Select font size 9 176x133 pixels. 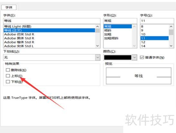click(x=154, y=30)
